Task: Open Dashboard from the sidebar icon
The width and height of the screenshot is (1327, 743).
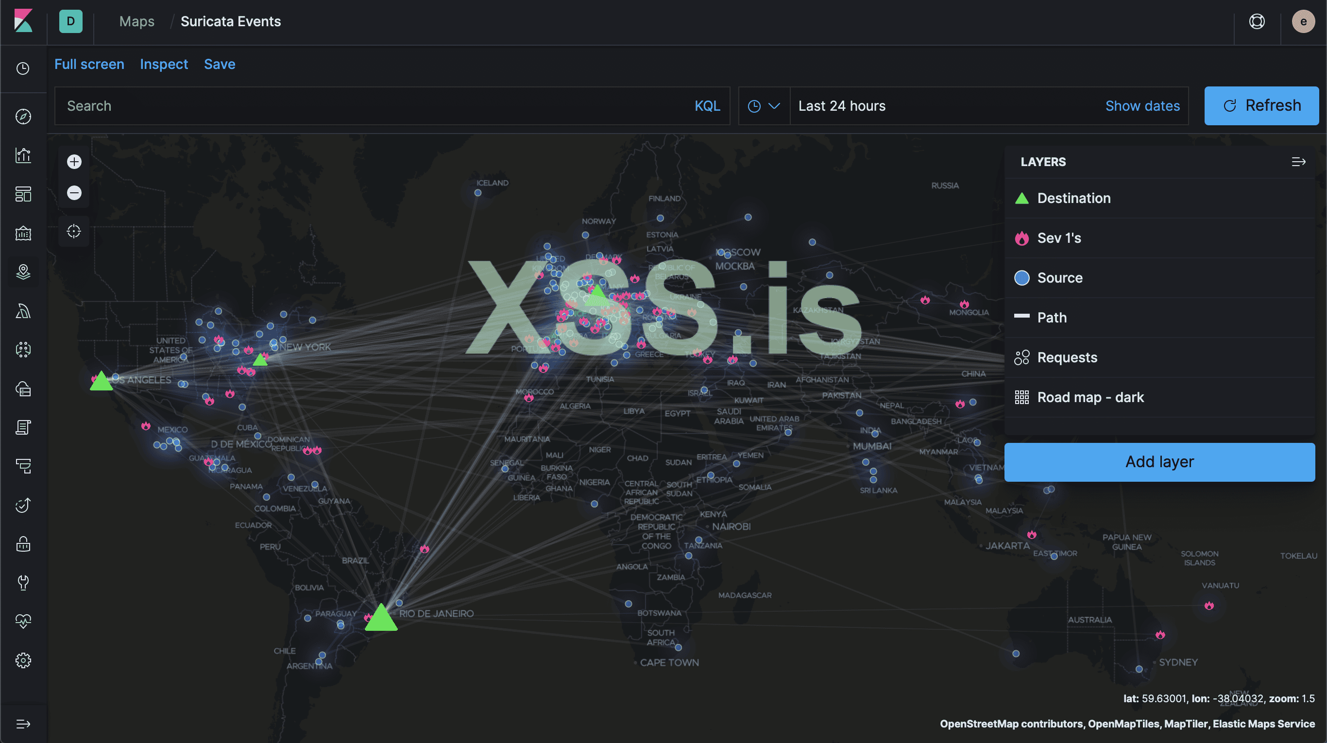Action: [x=23, y=194]
